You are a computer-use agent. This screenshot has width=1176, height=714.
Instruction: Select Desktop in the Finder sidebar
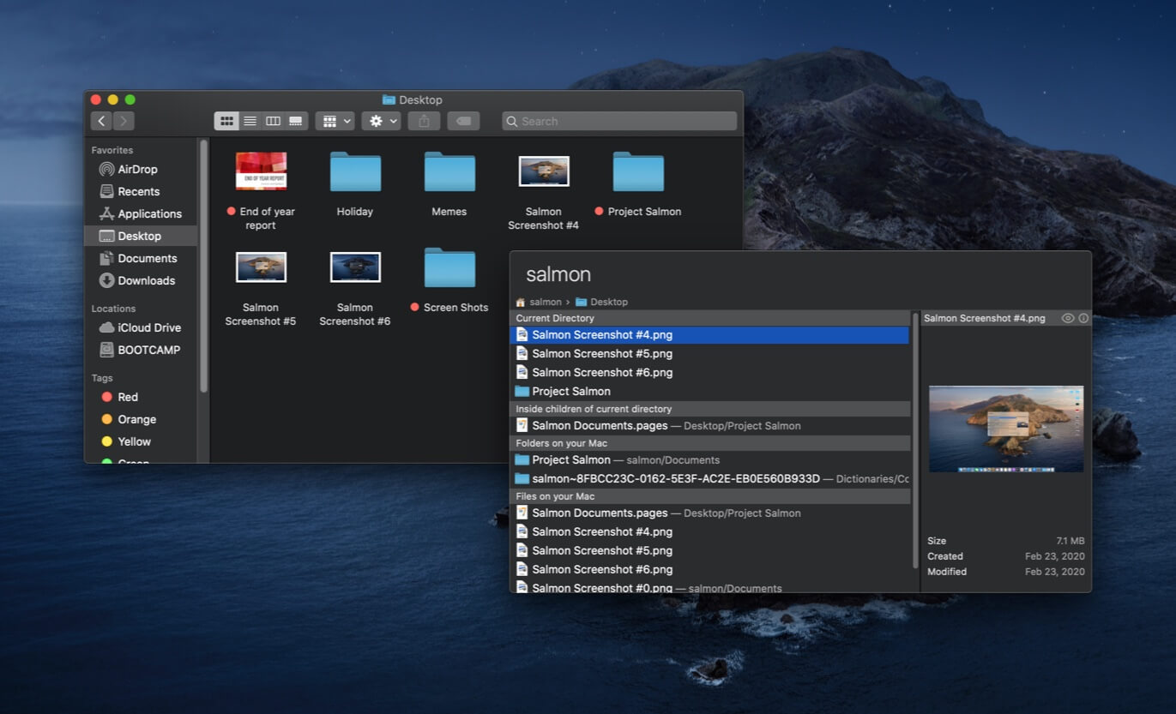141,236
